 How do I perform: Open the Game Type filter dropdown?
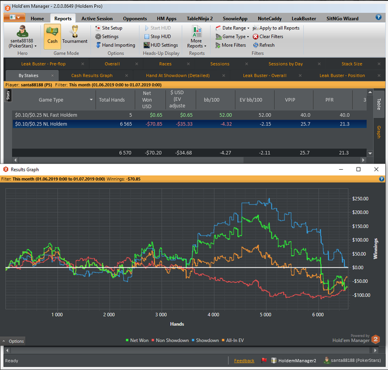tap(232, 37)
